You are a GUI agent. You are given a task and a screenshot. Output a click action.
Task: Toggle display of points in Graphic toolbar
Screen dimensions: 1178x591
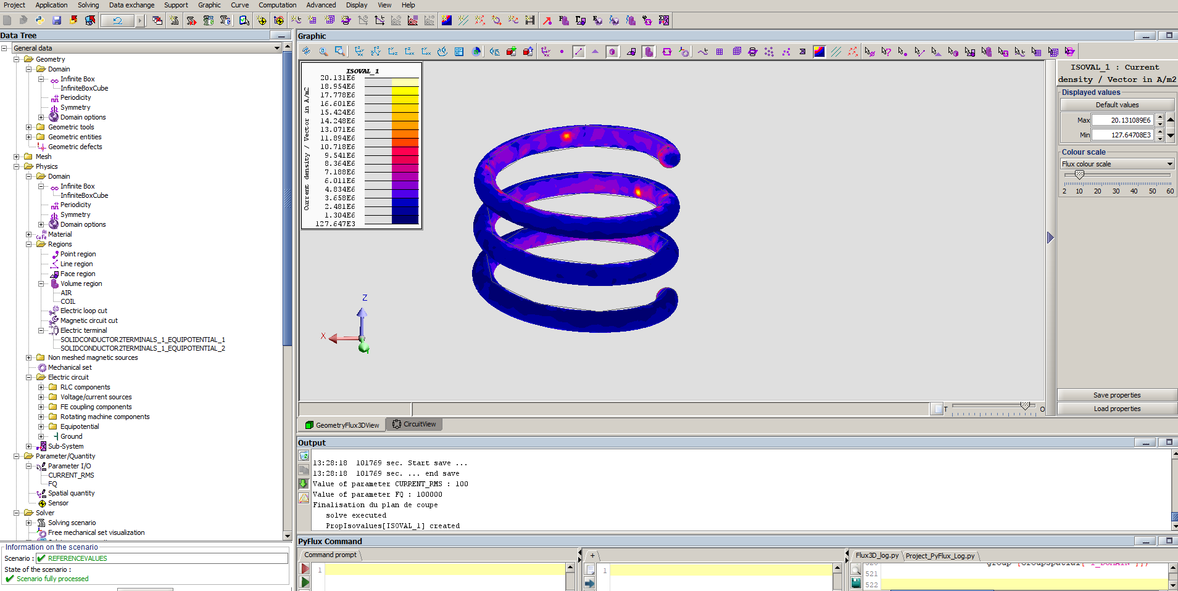pos(562,52)
